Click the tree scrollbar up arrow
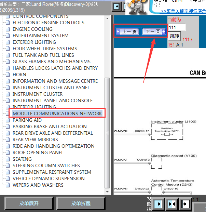The height and width of the screenshot is (212, 206). [x=107, y=18]
